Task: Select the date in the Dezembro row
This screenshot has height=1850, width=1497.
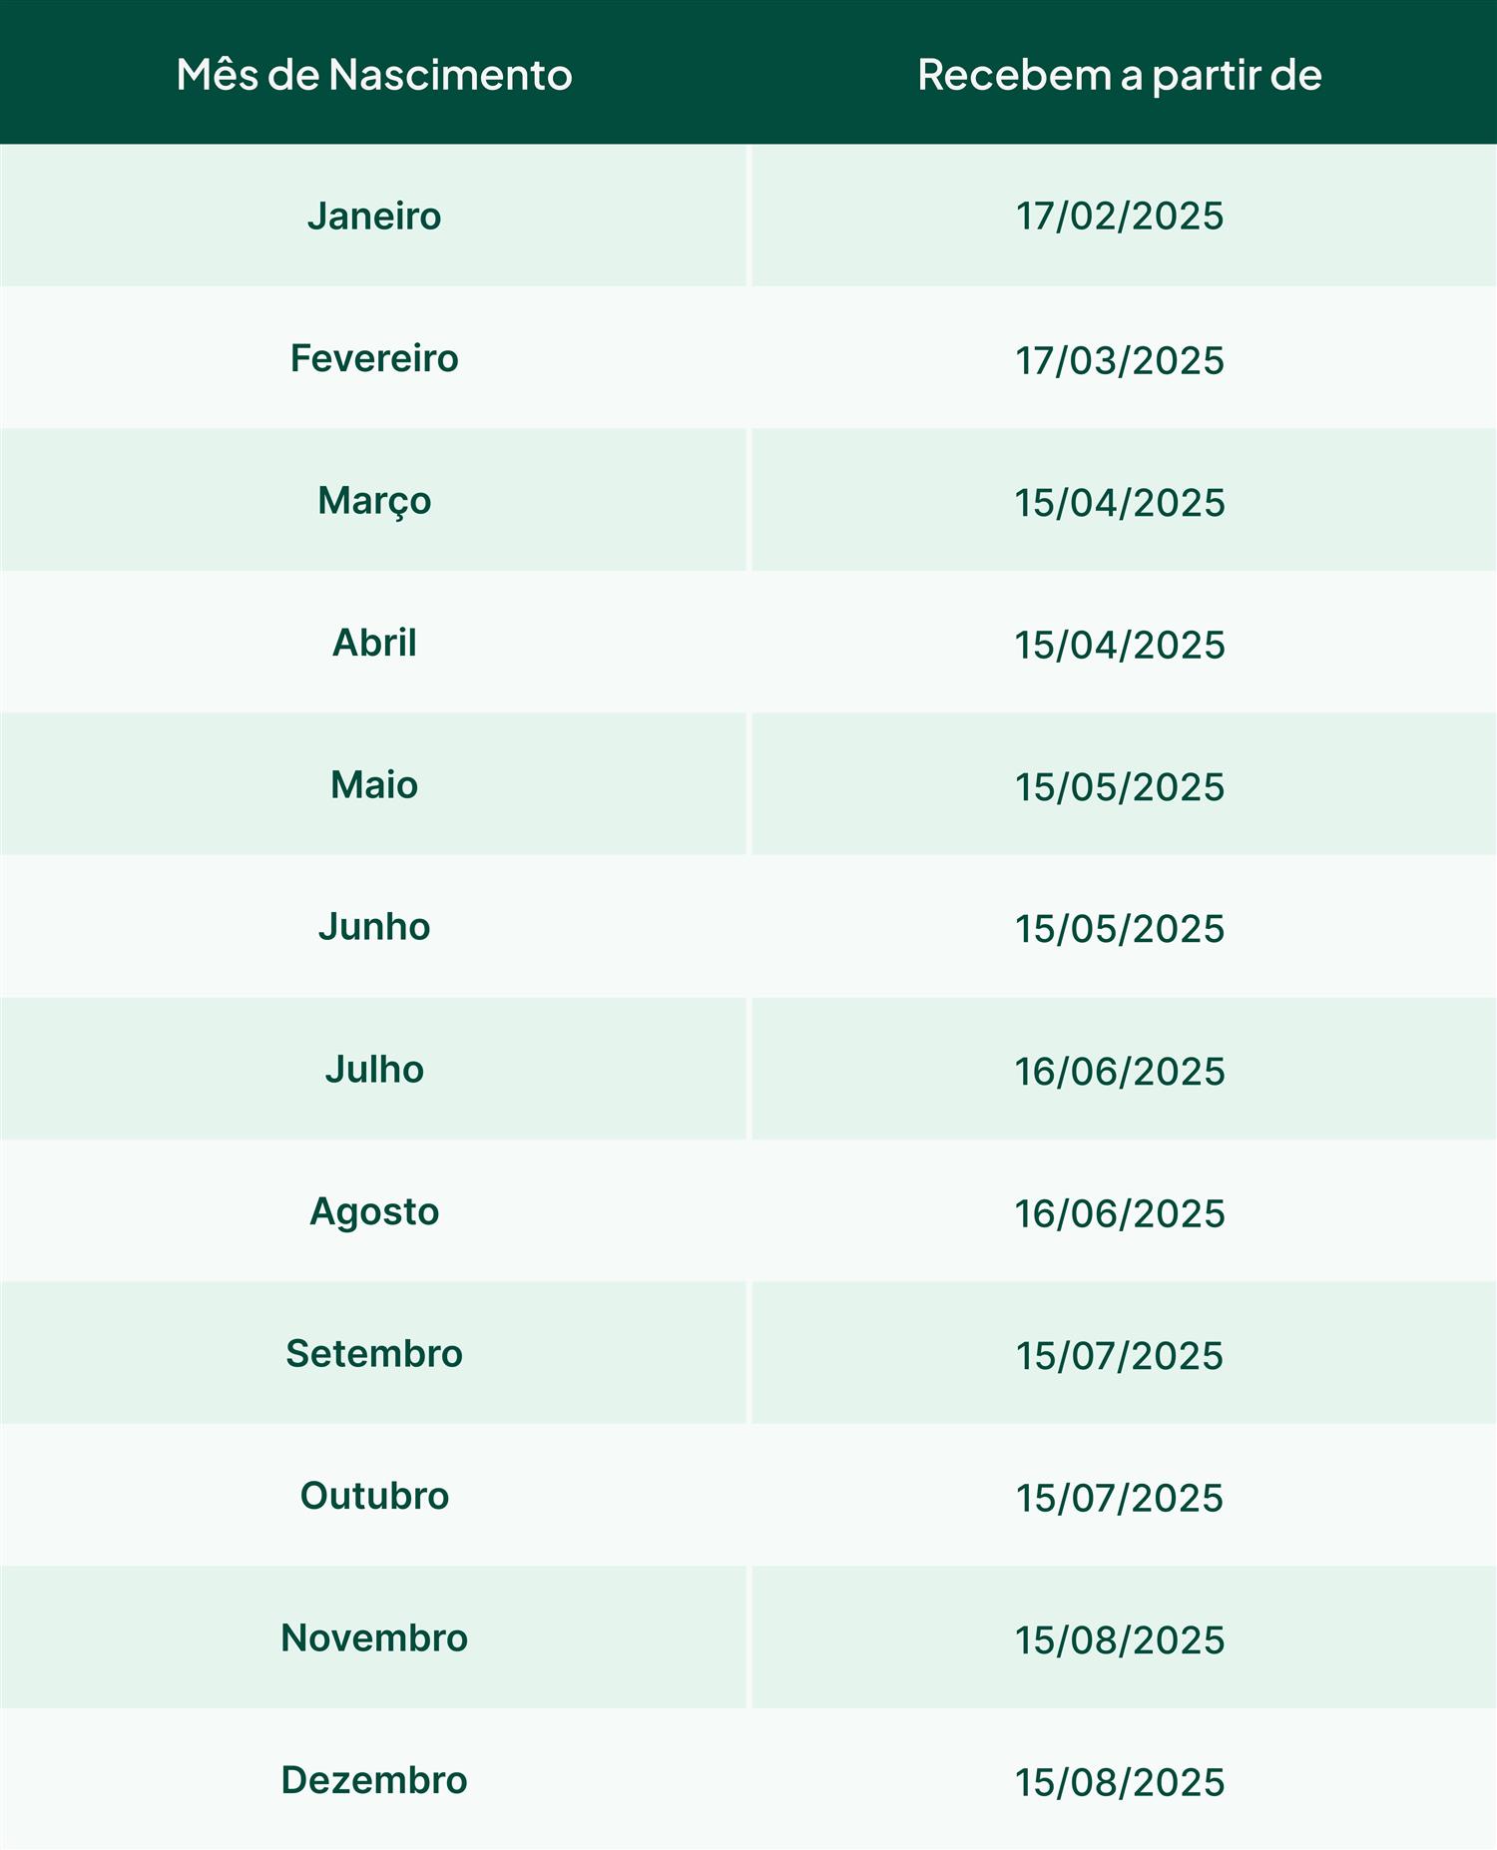Action: [x=1119, y=1782]
